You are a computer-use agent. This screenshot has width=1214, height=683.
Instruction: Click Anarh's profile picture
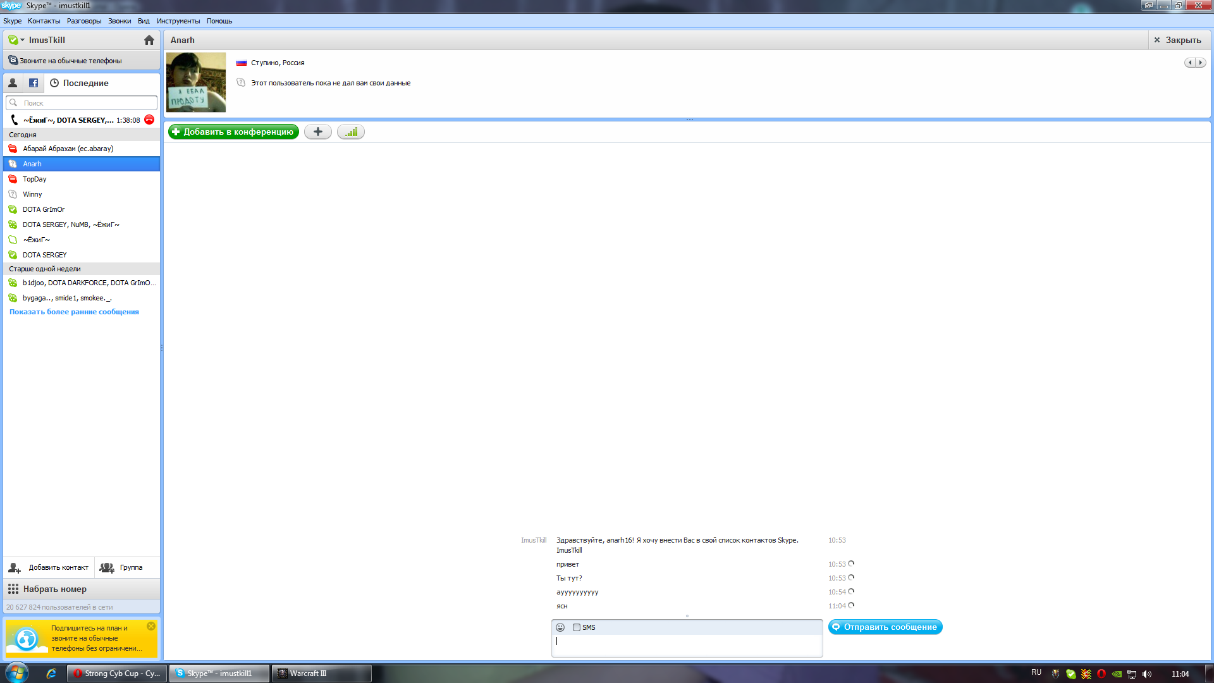click(x=196, y=82)
